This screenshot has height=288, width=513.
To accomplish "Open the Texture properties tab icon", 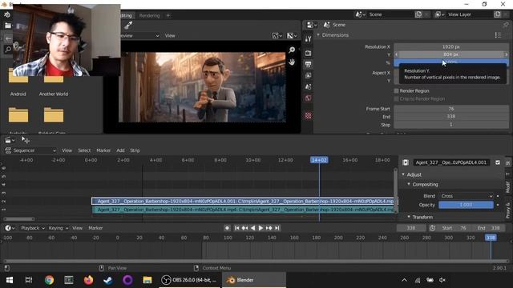I will pyautogui.click(x=308, y=115).
